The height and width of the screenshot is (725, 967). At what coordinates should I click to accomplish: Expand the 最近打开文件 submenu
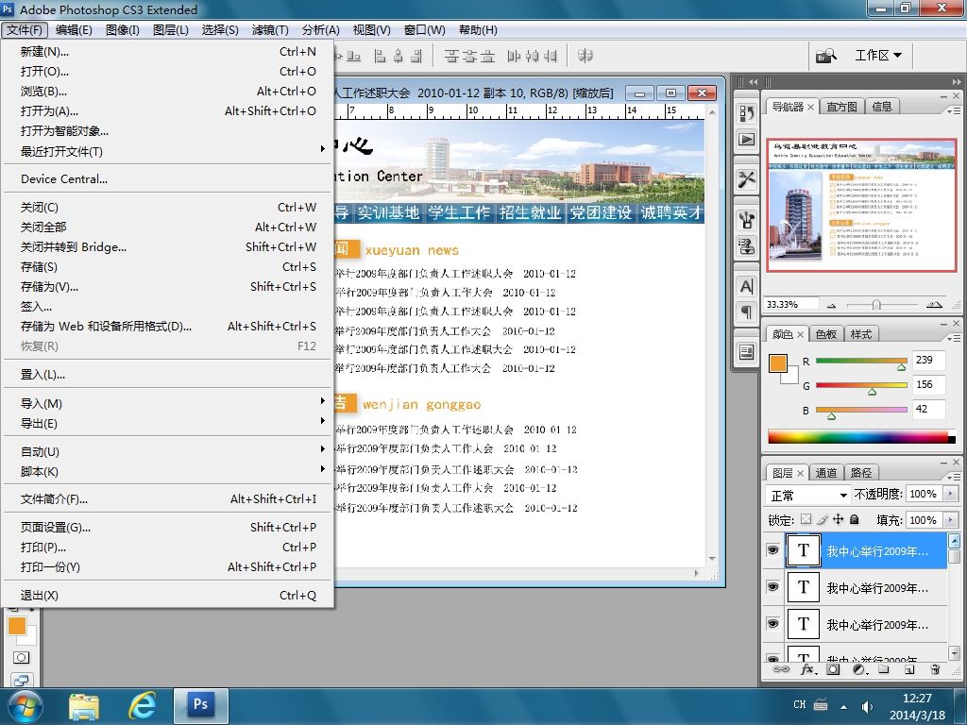coord(168,152)
